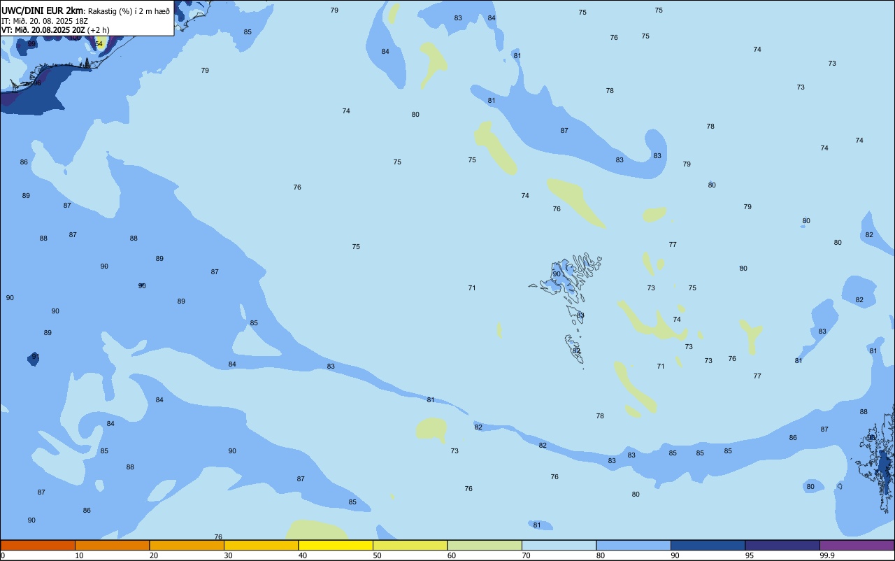Image resolution: width=895 pixels, height=561 pixels.
Task: Click the '99' humidity value on the map
Action: (31, 43)
